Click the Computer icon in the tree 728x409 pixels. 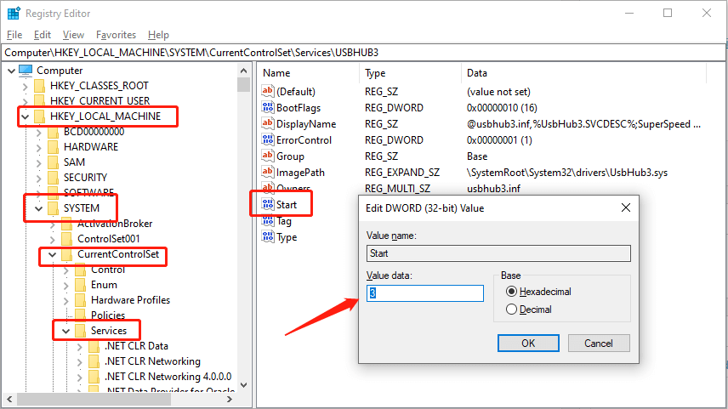(x=26, y=71)
